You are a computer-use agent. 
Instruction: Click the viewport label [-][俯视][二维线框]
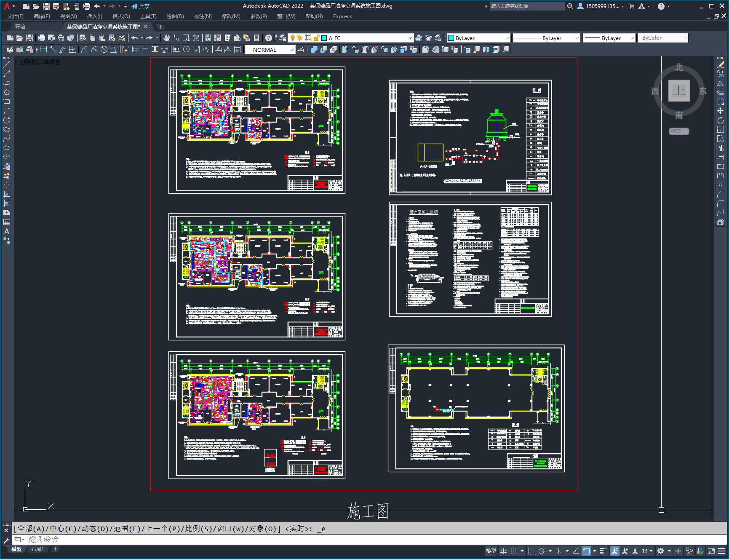38,62
